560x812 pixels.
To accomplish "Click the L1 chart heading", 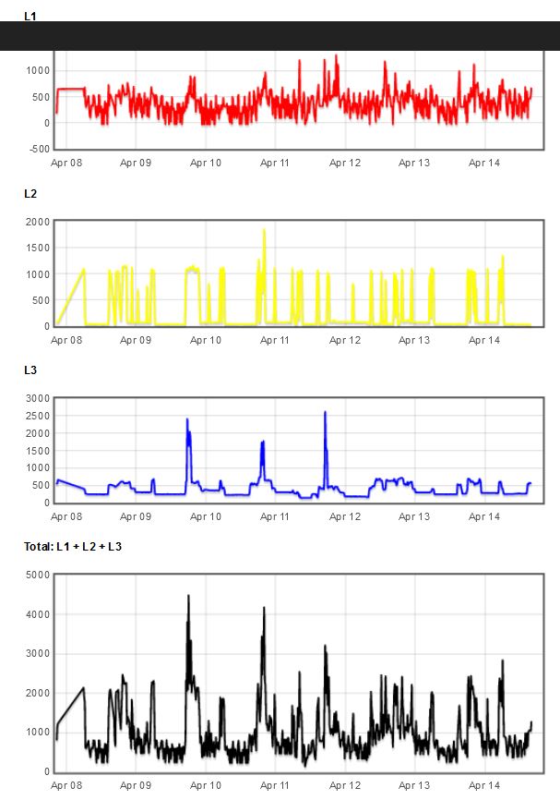I will point(30,16).
